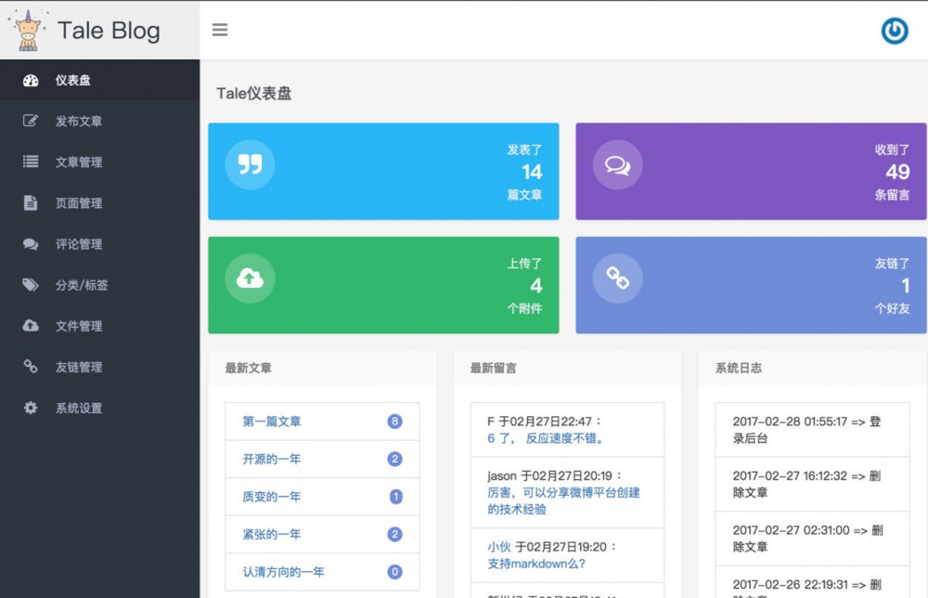Click the power logout icon top right
This screenshot has width=928, height=598.
(x=894, y=31)
